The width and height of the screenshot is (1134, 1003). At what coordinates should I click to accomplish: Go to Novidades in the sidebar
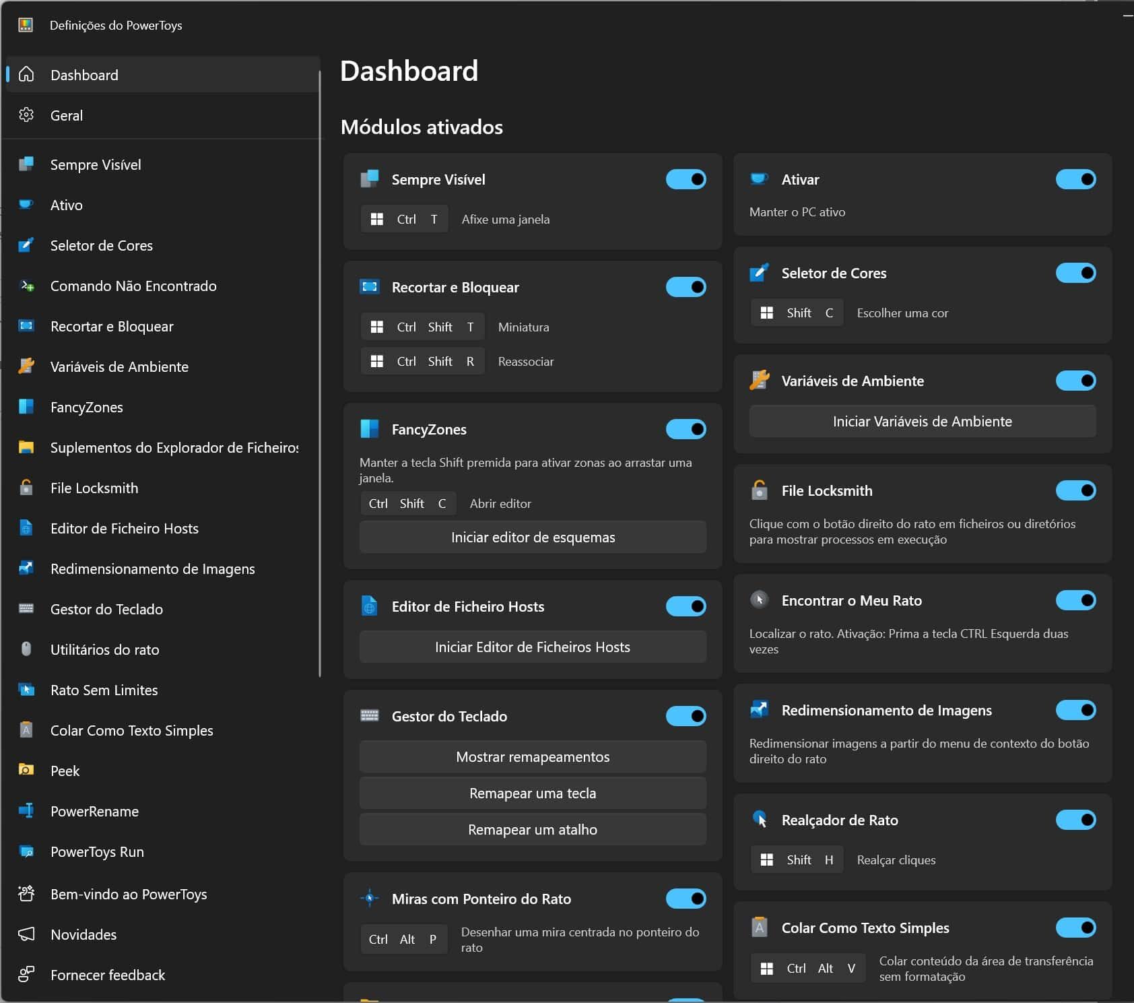[84, 934]
